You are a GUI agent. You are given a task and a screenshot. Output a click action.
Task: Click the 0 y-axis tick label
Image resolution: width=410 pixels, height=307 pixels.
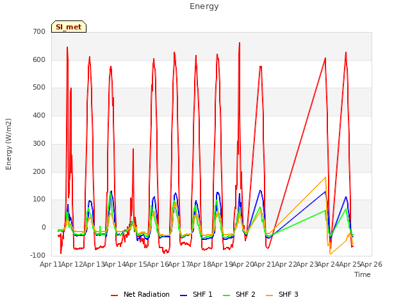tap(44, 228)
